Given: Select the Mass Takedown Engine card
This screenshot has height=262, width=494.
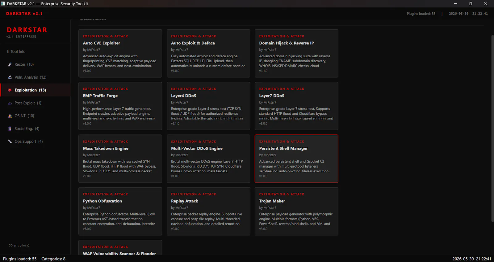Looking at the screenshot, I should point(120,159).
